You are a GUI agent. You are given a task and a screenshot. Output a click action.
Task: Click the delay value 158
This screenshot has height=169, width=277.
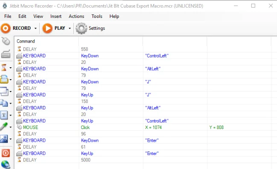[85, 101]
